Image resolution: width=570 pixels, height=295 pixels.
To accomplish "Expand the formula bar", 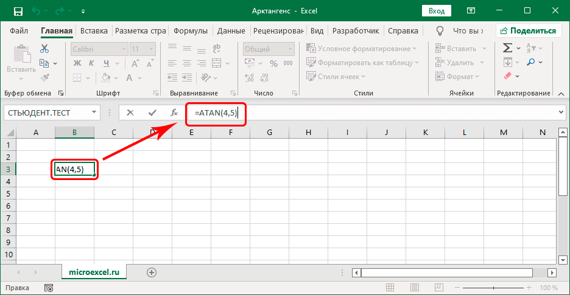I will (561, 113).
